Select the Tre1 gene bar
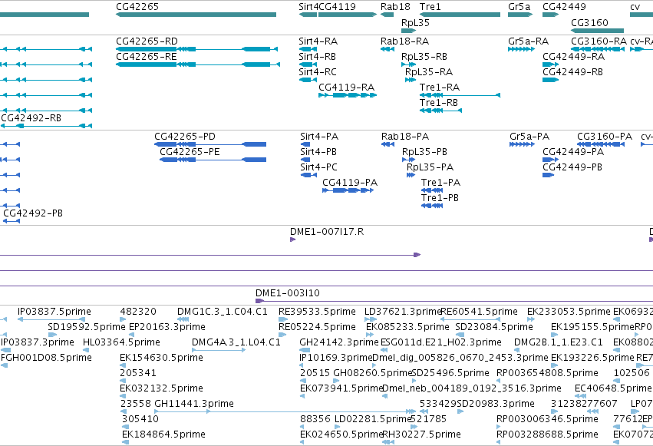653x446 pixels. tap(460, 15)
